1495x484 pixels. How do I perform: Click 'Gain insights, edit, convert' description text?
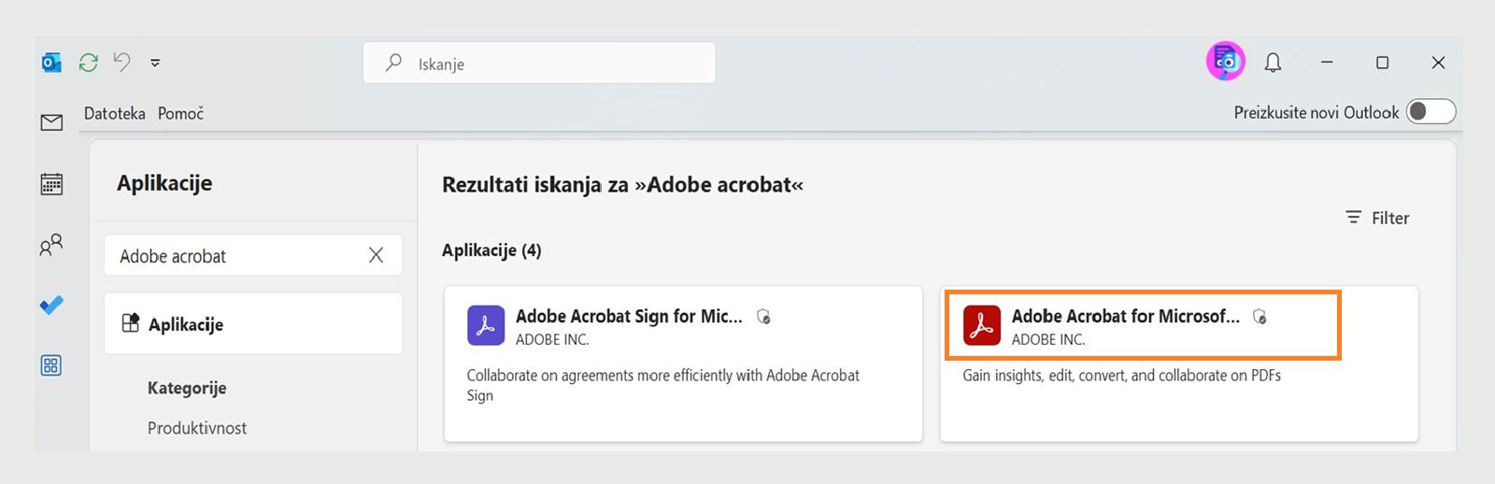pyautogui.click(x=1121, y=376)
